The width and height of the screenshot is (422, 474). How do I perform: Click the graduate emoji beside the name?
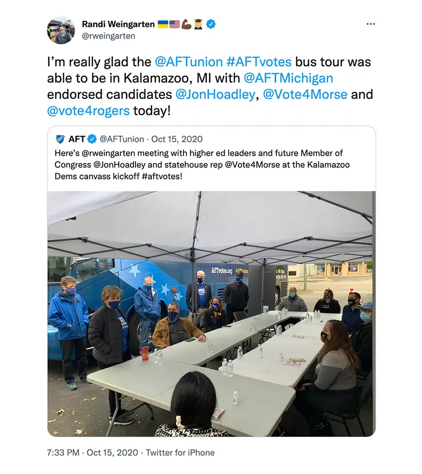pyautogui.click(x=199, y=24)
